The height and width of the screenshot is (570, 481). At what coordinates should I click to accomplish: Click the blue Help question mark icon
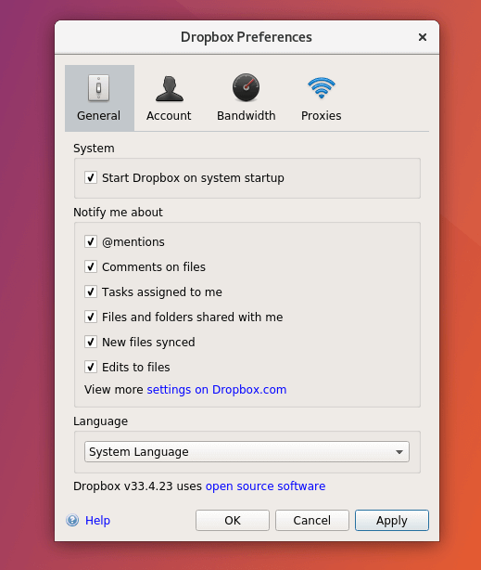72,520
